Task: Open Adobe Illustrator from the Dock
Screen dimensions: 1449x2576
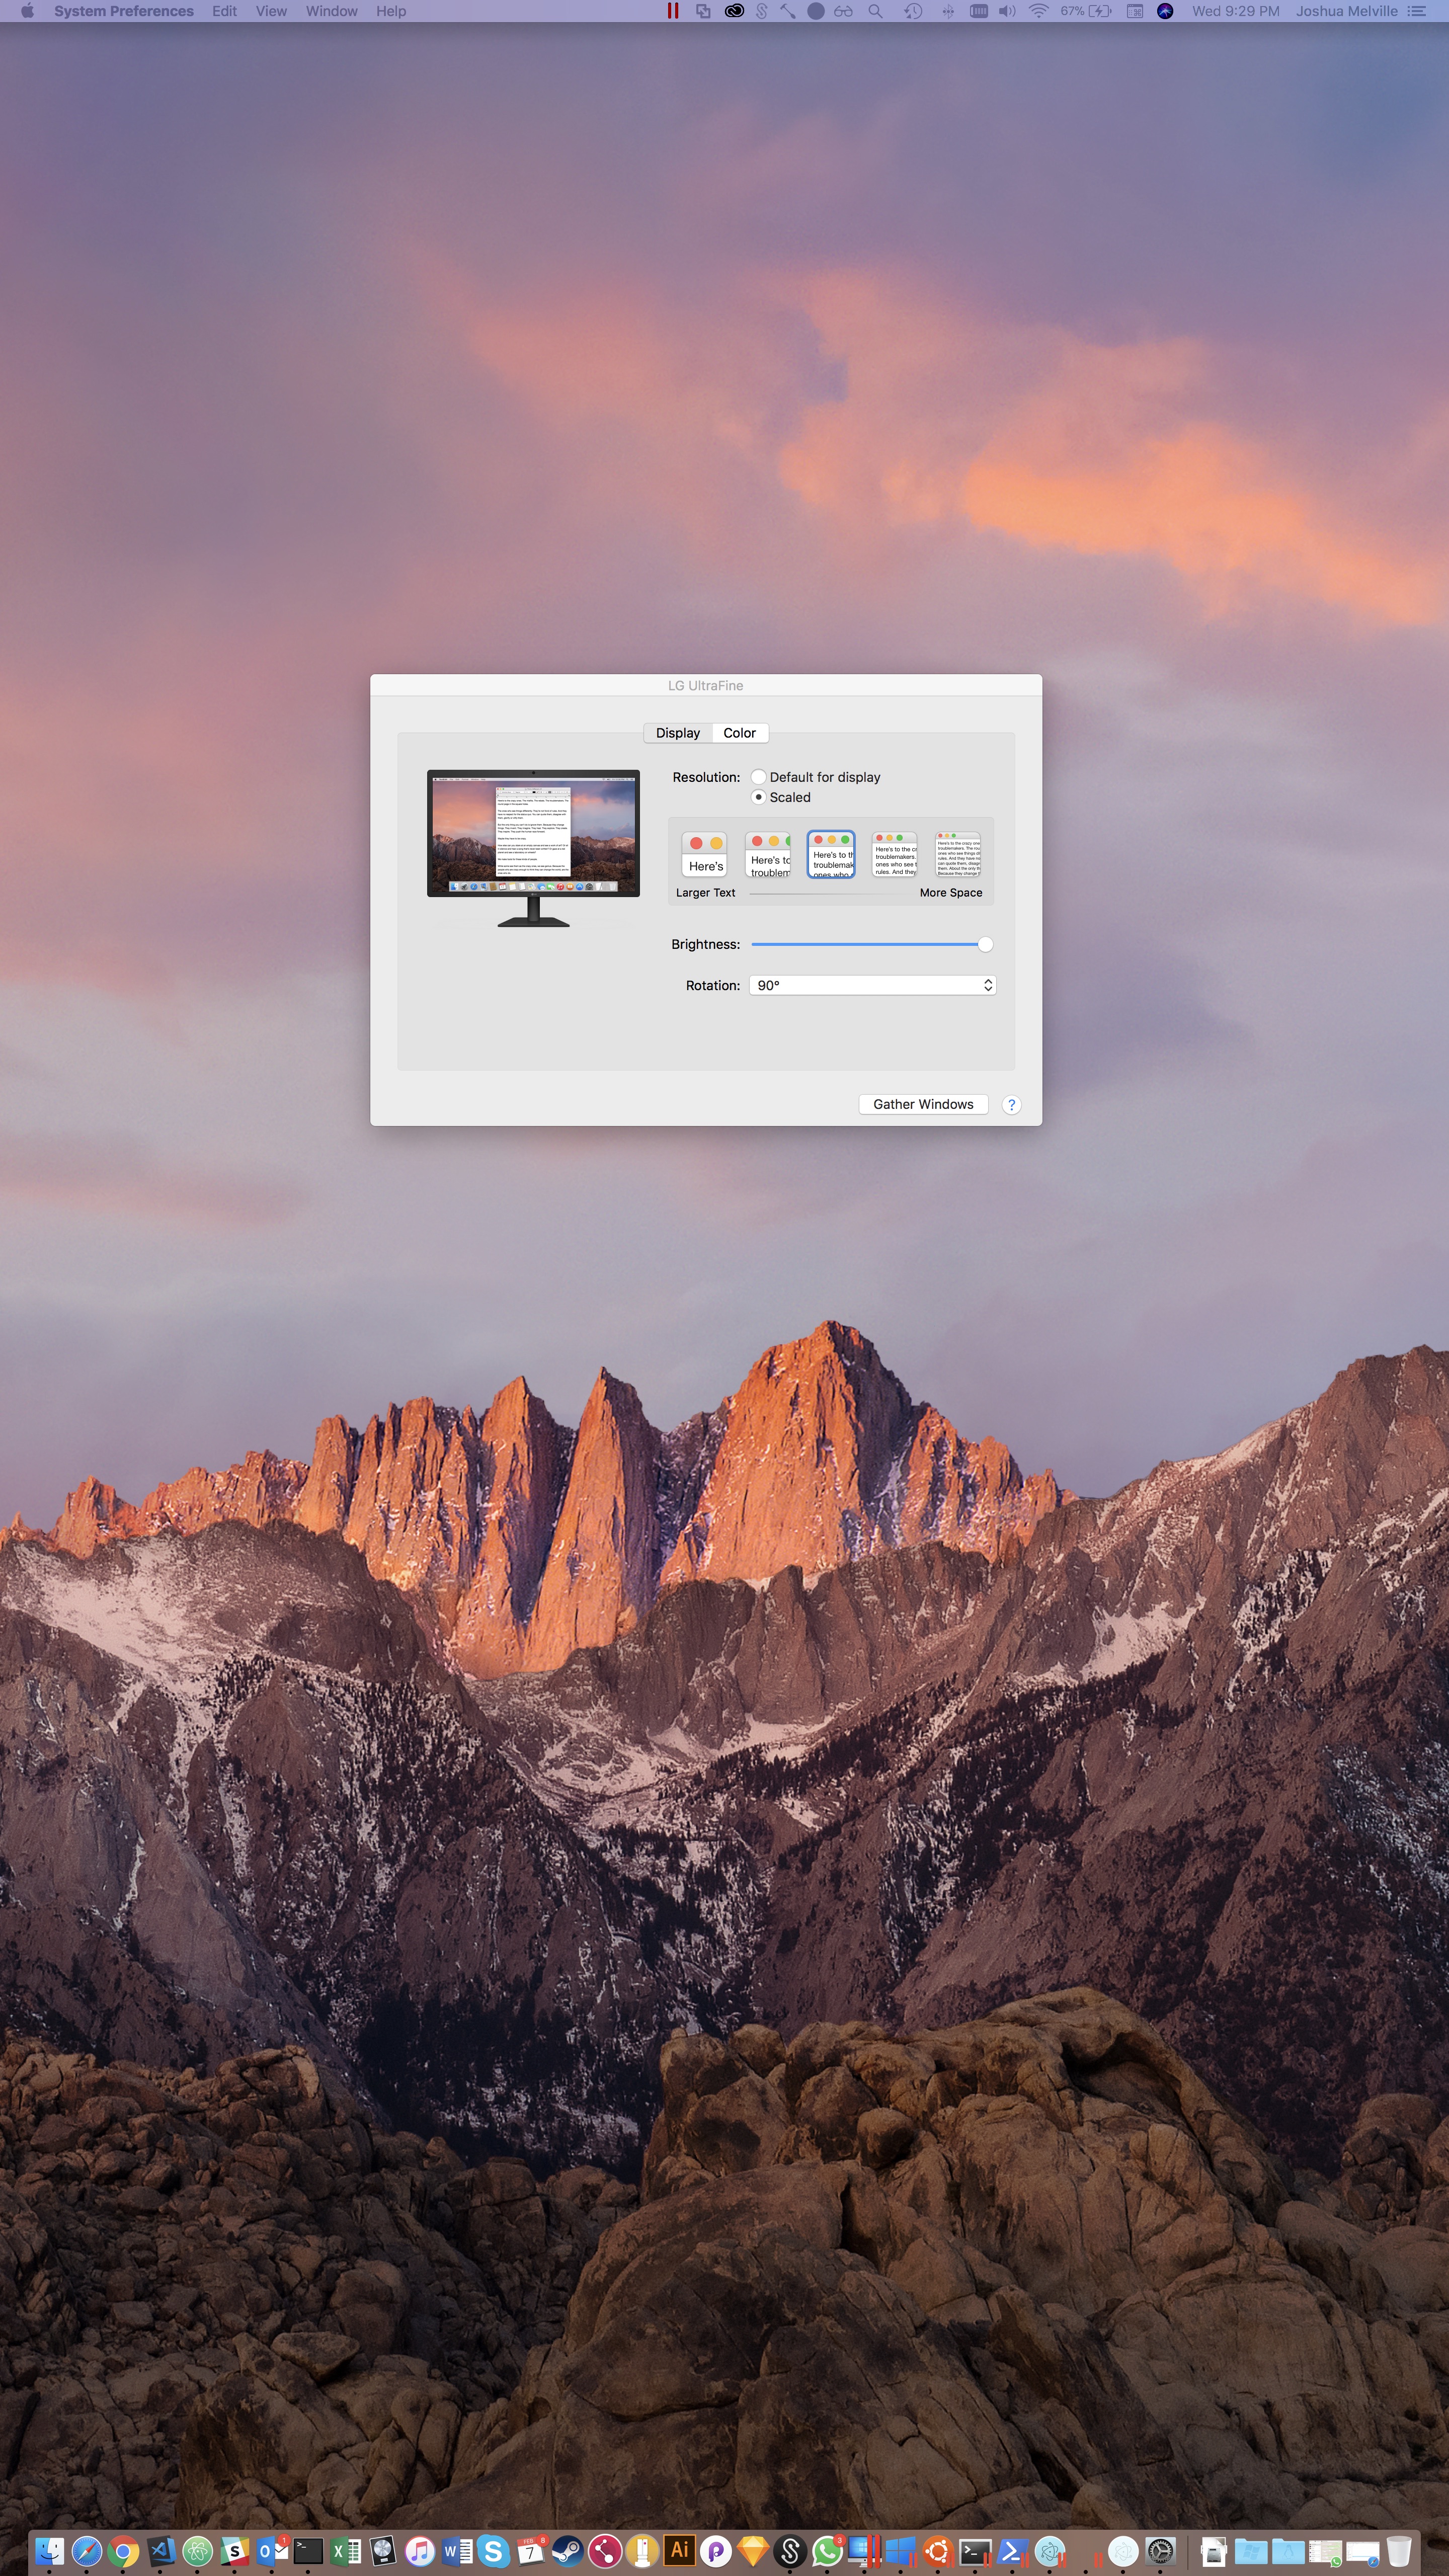Action: point(679,2550)
